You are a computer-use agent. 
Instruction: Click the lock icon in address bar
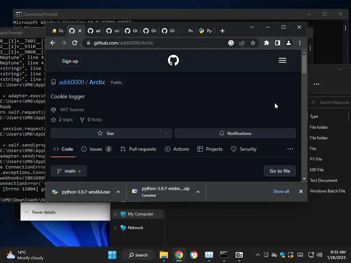(x=88, y=43)
